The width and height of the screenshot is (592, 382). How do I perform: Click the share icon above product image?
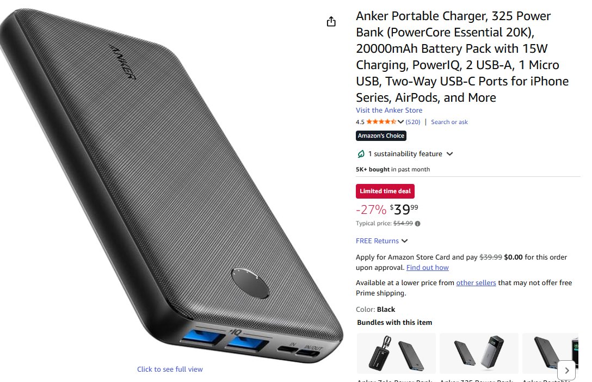tap(331, 22)
